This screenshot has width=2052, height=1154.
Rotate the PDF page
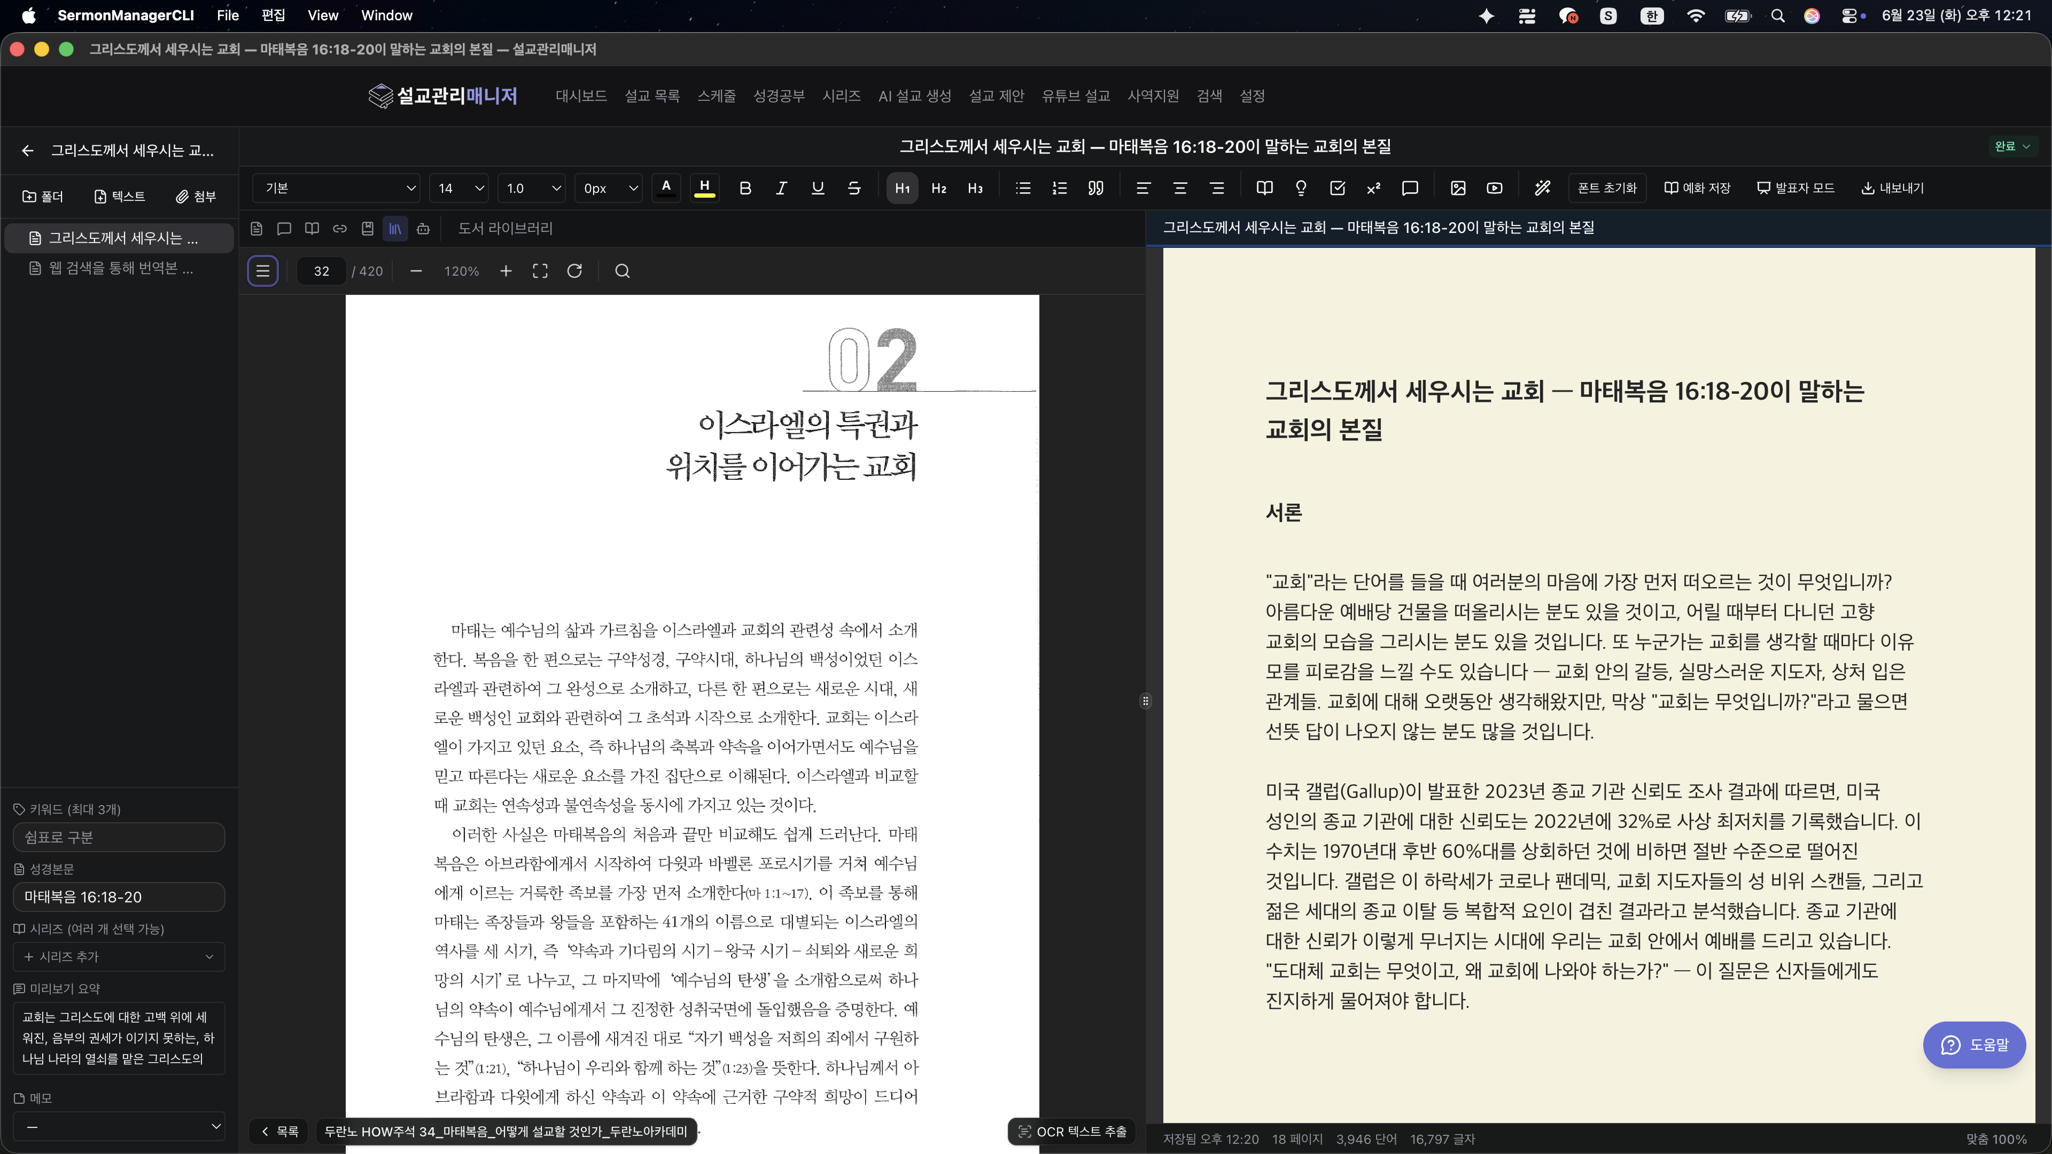tap(574, 271)
